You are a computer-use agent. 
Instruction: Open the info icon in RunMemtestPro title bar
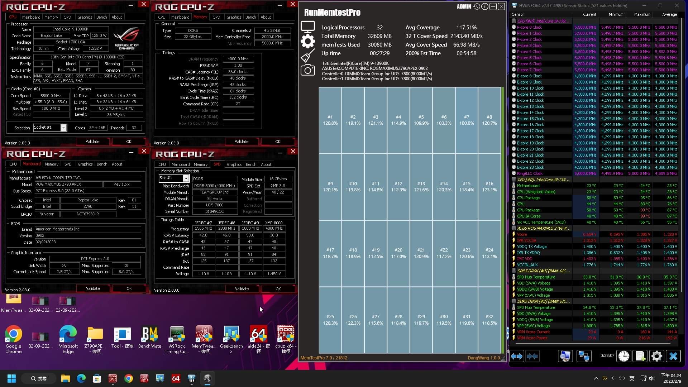[485, 6]
